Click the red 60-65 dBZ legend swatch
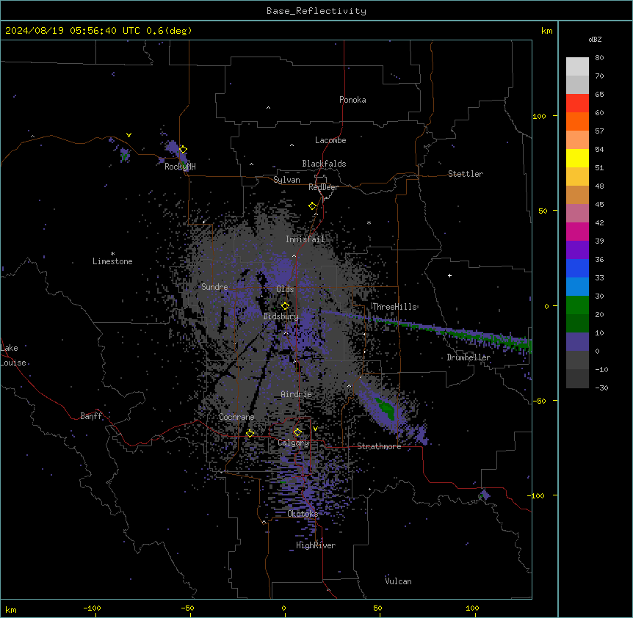633x618 pixels. tap(577, 103)
